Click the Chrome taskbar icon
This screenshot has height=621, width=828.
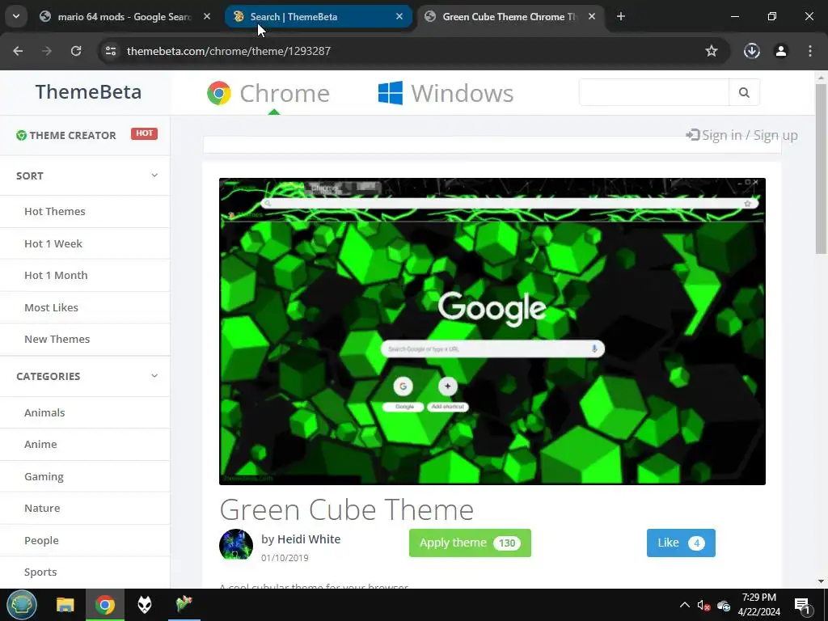click(x=105, y=605)
